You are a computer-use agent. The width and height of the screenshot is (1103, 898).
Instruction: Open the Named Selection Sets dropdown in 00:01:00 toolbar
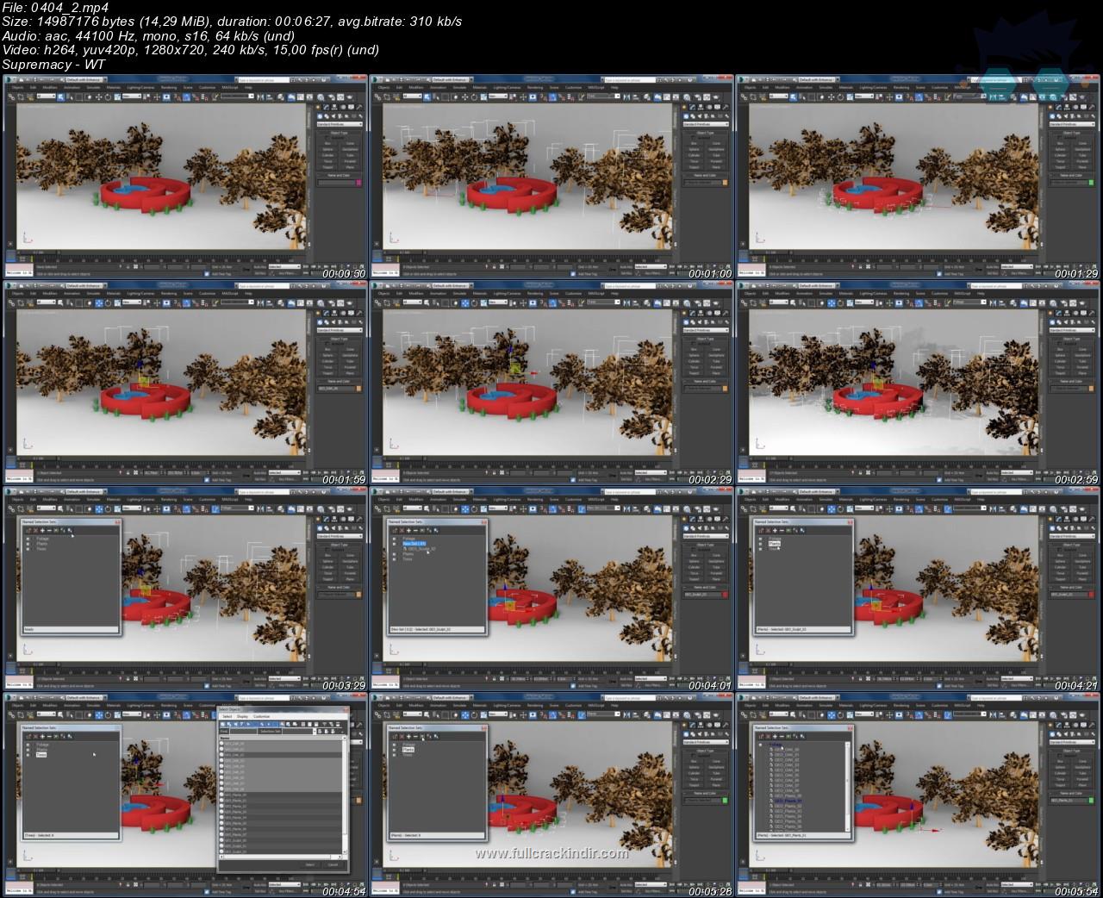pyautogui.click(x=603, y=97)
